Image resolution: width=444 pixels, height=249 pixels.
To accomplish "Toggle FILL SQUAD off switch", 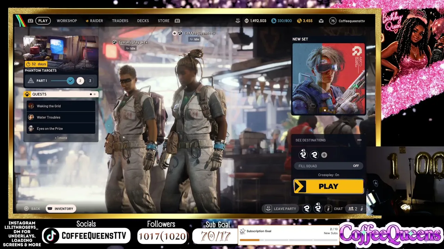I will click(x=328, y=166).
